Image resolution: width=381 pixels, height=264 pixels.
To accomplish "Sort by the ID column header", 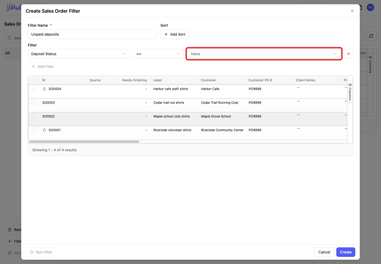I will coord(44,80).
